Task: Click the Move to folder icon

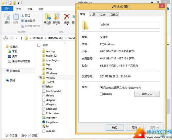Action: [x=48, y=17]
